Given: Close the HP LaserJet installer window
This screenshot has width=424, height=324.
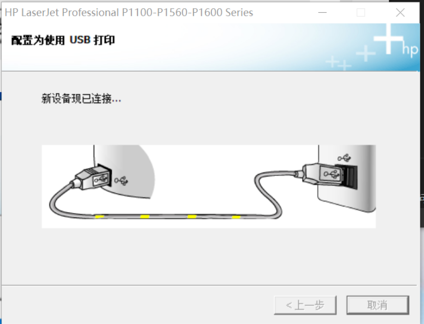Looking at the screenshot, I should [400, 12].
